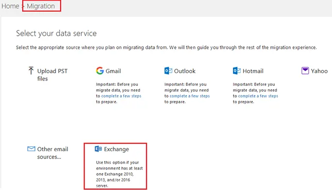Click the 'Select the appropriate source' instruction text
This screenshot has height=190, width=332.
(166, 47)
